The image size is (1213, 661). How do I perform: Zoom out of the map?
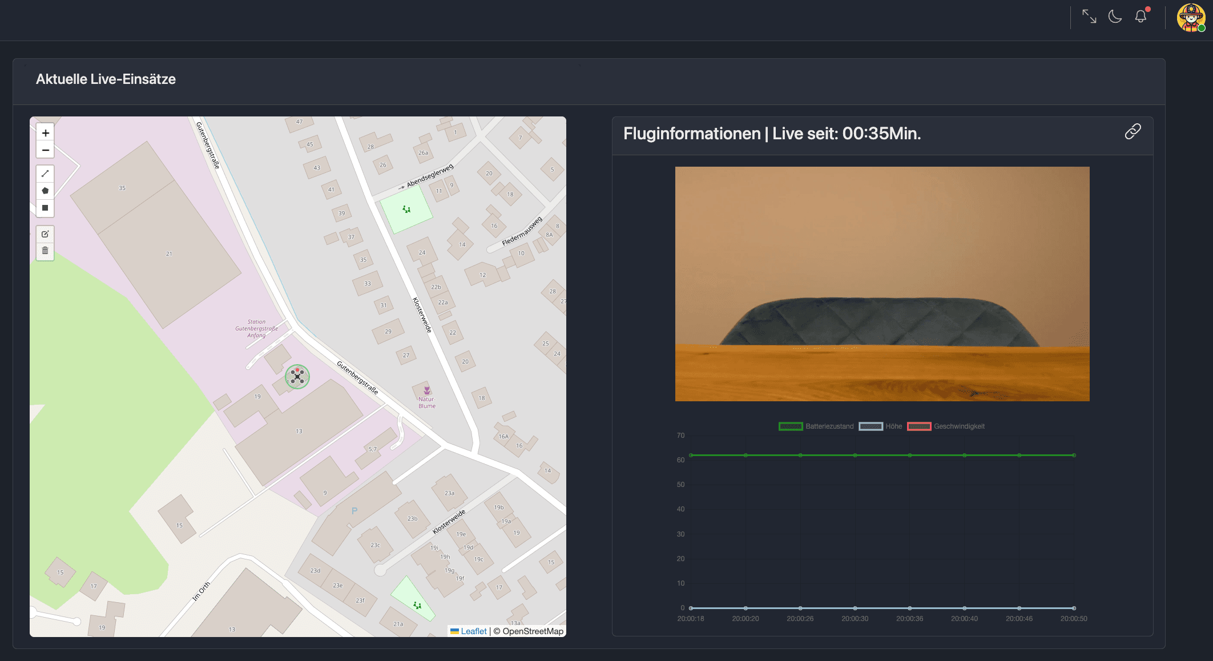coord(46,150)
